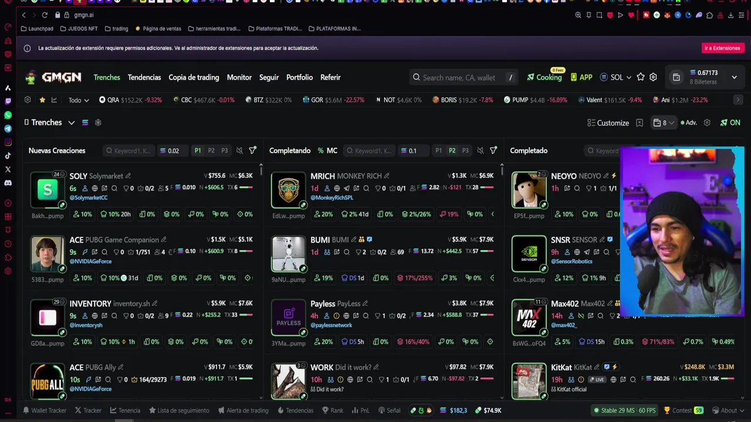Select P3 preset in Nuevas Creaciones

pyautogui.click(x=225, y=151)
